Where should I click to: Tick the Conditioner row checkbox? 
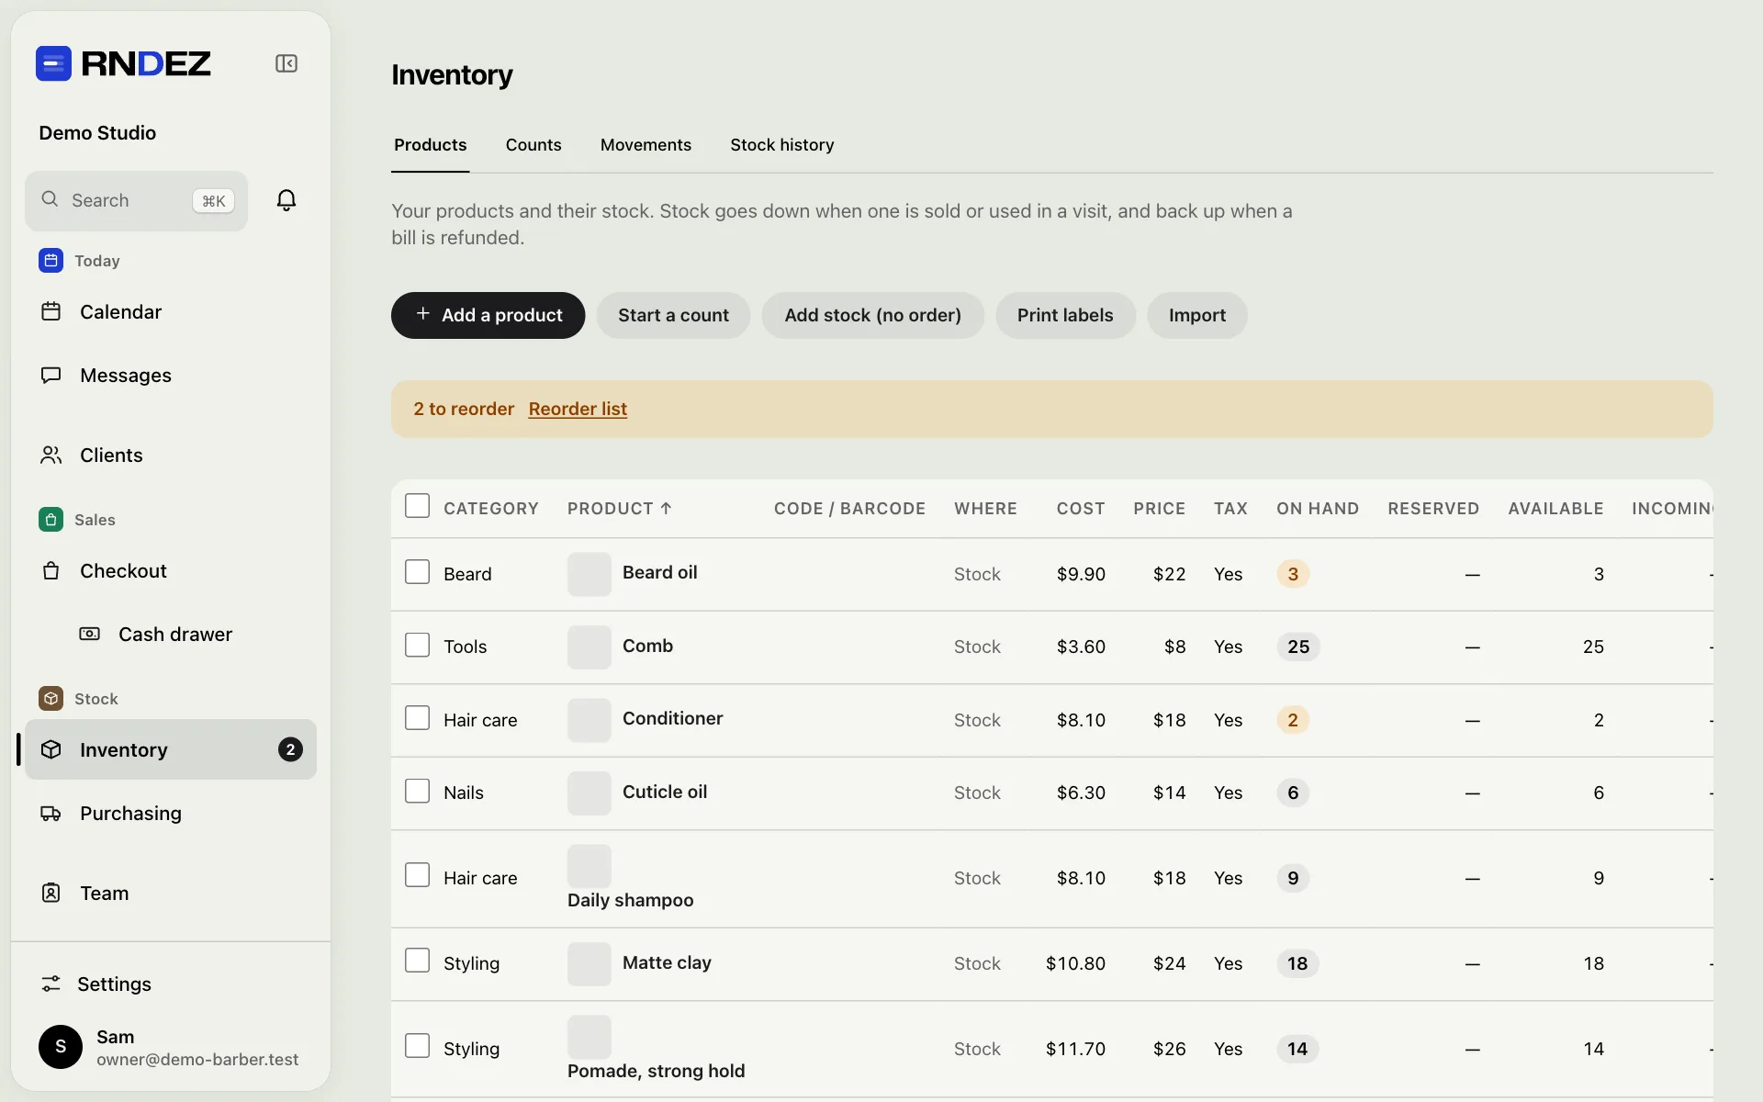point(418,718)
